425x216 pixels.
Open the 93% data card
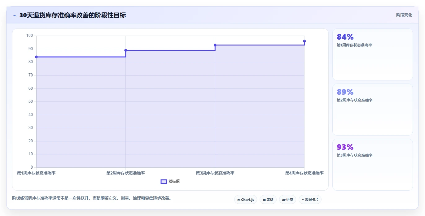click(372, 165)
